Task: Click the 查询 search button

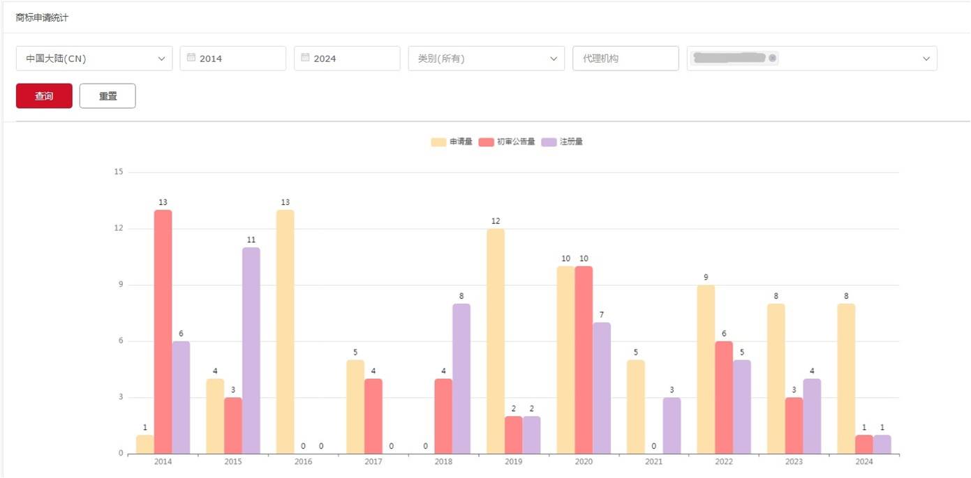Action: pyautogui.click(x=44, y=96)
